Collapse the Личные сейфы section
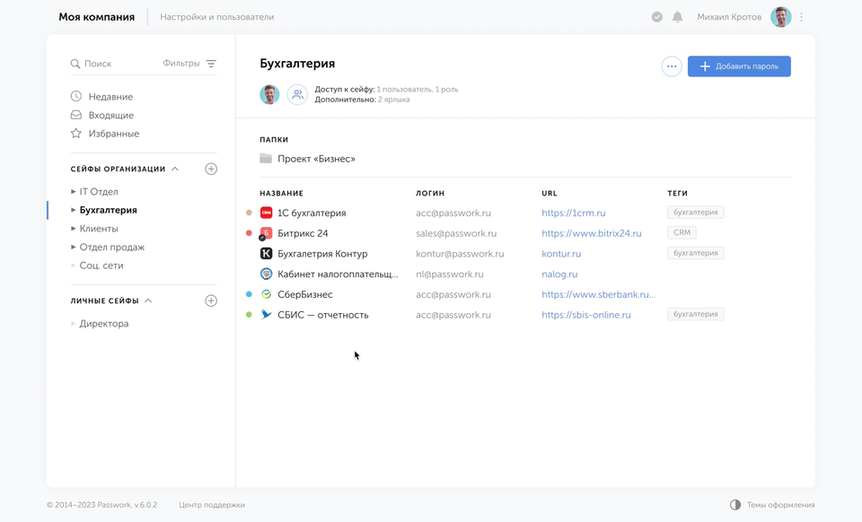 [x=148, y=300]
